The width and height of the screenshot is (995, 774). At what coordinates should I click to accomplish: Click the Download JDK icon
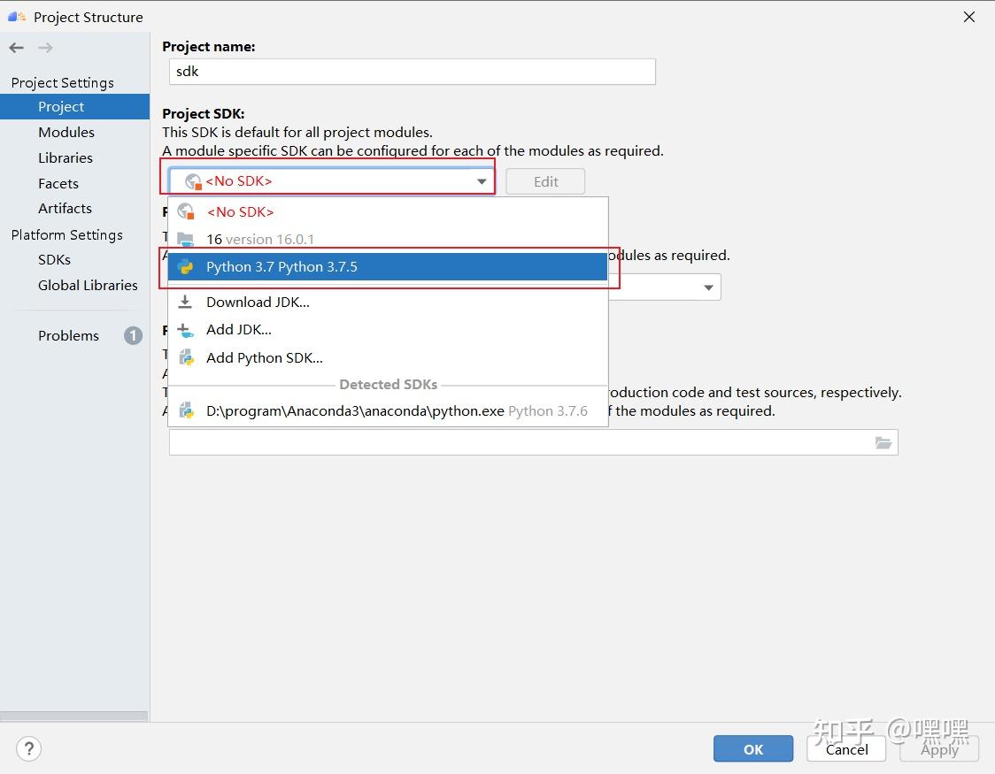click(x=185, y=302)
